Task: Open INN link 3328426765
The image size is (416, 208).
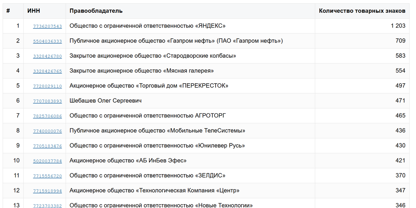Action: [47, 71]
